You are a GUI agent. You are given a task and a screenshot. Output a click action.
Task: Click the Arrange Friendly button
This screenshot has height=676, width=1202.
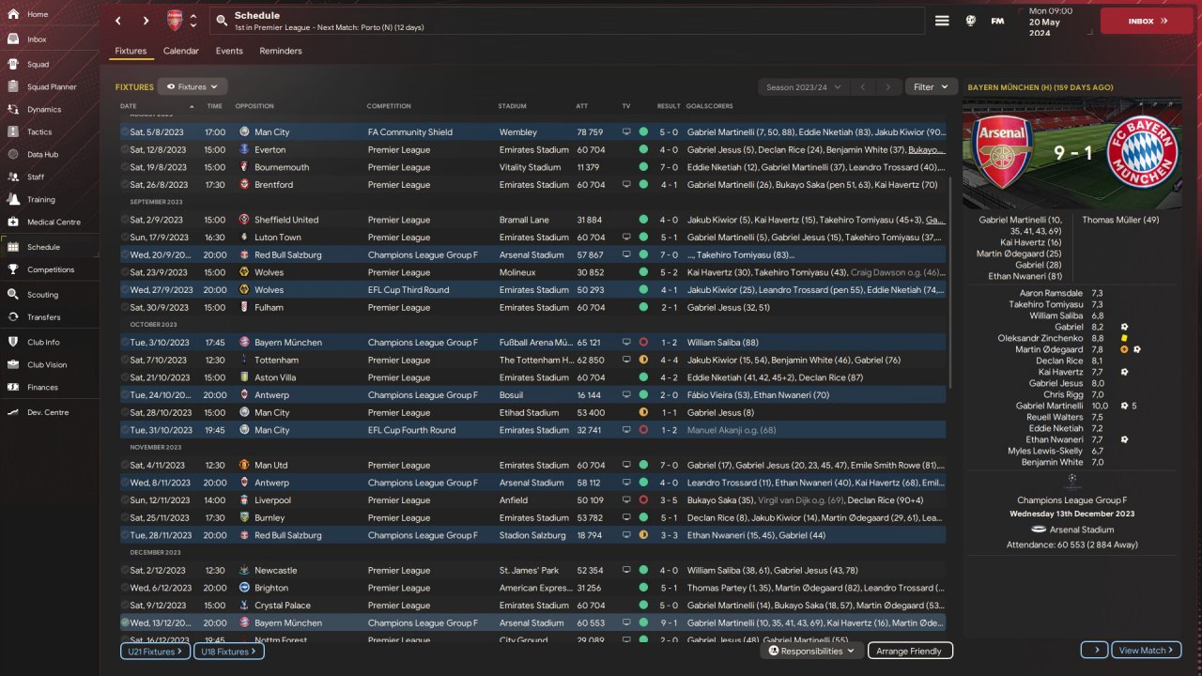[x=909, y=651]
